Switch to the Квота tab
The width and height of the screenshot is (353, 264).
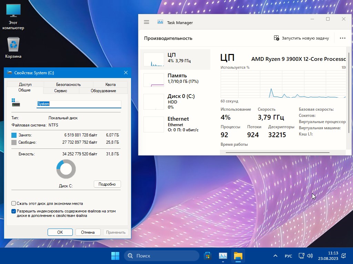pos(110,85)
